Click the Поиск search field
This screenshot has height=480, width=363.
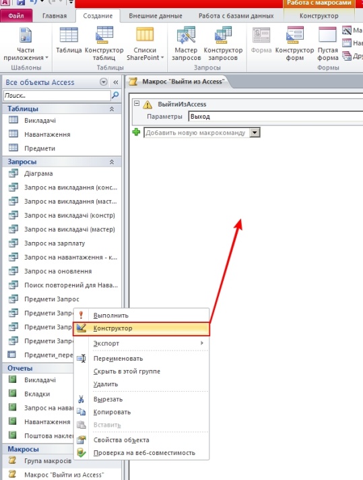coord(57,96)
